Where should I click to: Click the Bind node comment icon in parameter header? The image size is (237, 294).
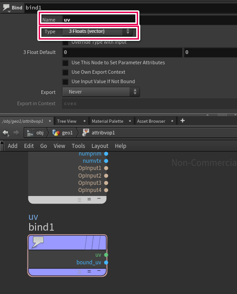[x=6, y=8]
